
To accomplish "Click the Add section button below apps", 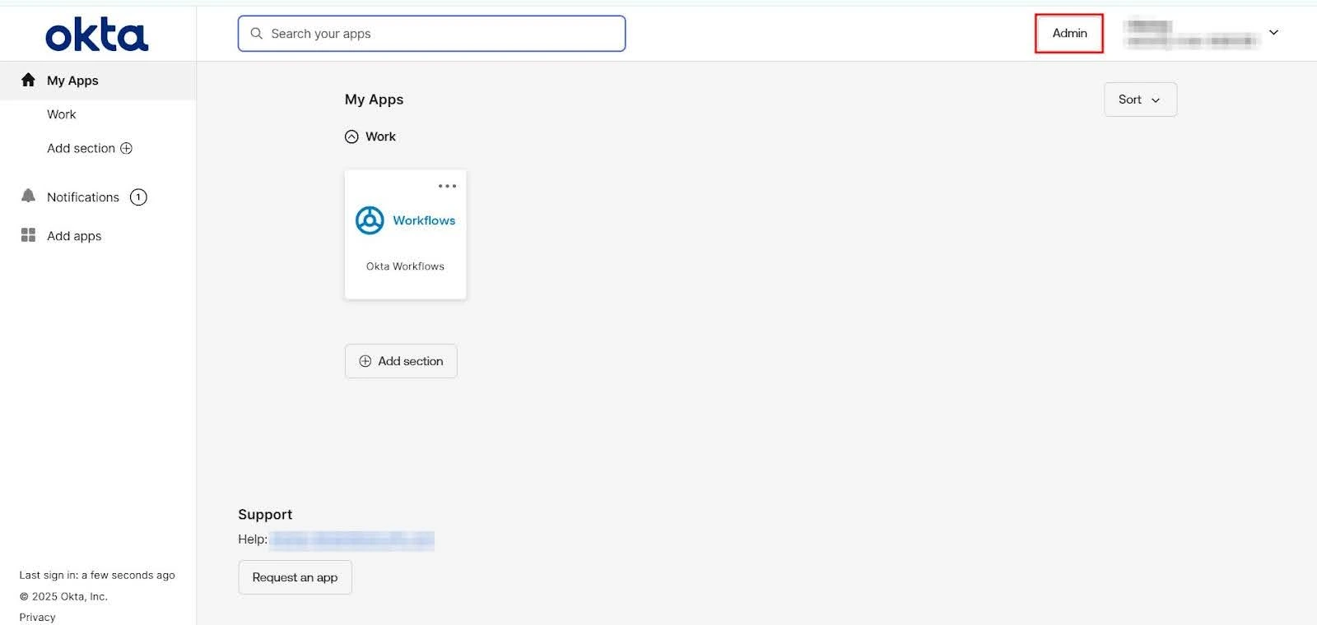I will (x=401, y=361).
